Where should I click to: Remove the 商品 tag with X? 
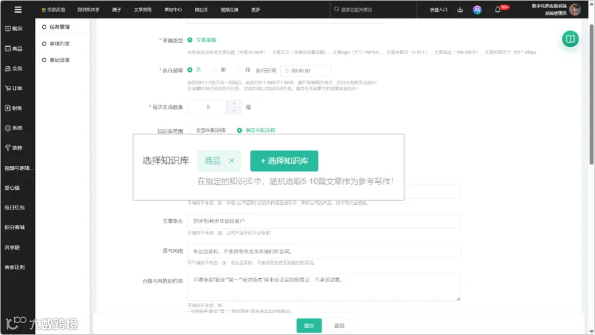pyautogui.click(x=231, y=161)
